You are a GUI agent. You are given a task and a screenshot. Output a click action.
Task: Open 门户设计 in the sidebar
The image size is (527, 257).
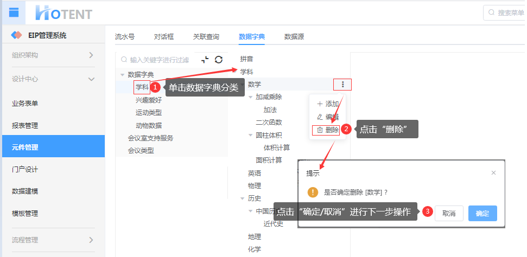point(25,169)
